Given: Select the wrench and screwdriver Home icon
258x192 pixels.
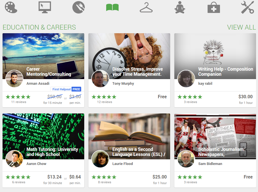Looking at the screenshot, I should 247,7.
